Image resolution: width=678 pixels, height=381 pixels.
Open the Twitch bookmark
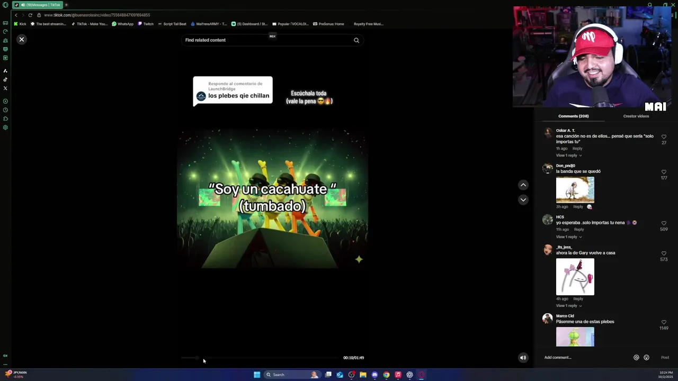(x=146, y=24)
